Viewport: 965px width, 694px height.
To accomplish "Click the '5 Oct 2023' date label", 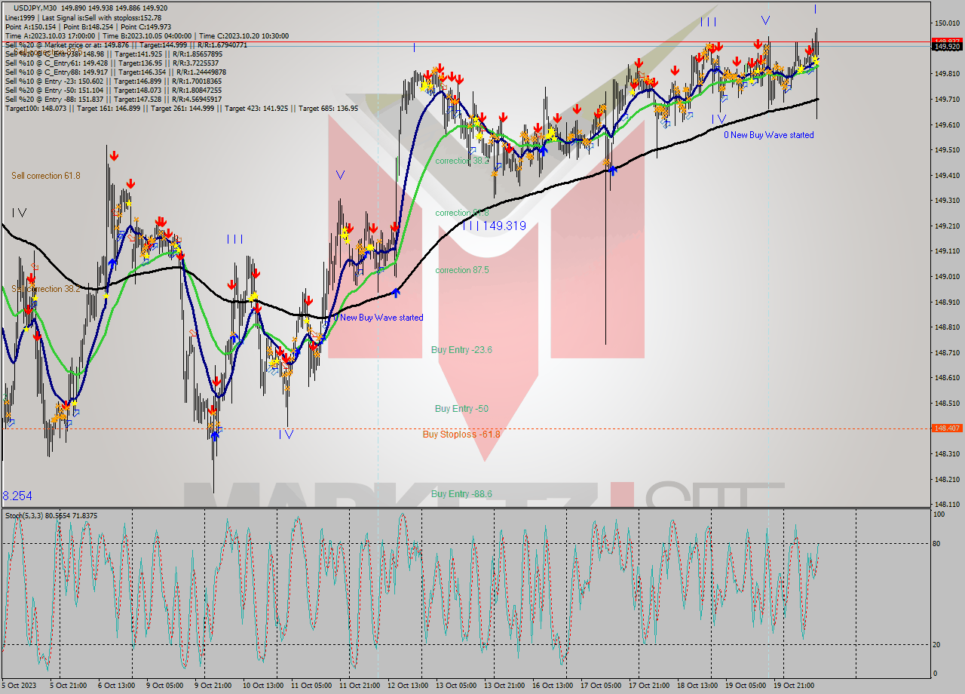I will (x=20, y=686).
